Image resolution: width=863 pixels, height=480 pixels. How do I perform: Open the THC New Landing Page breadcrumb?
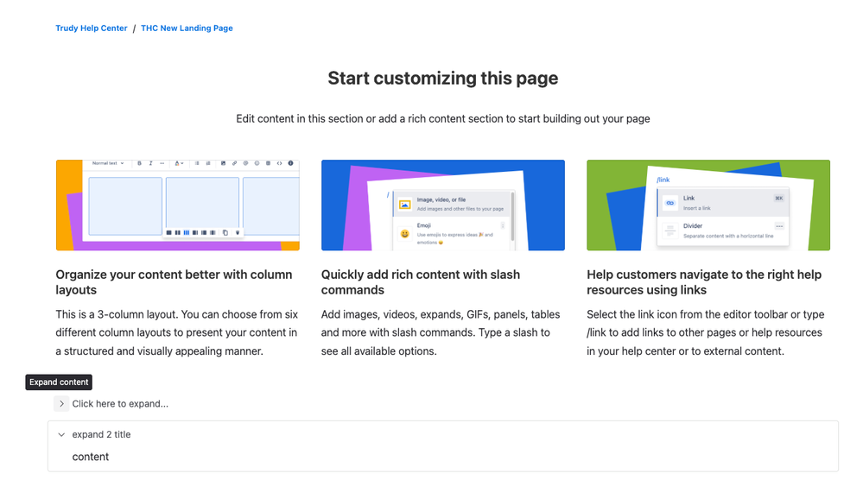187,28
